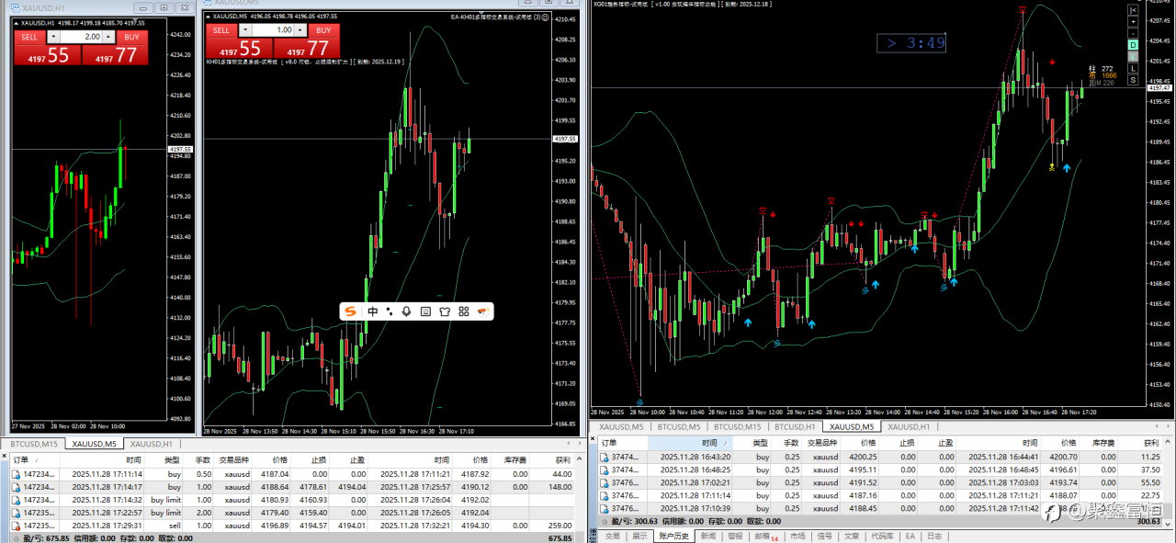Click the > 3:49 countdown timer label
Image resolution: width=1176 pixels, height=543 pixels.
[x=910, y=42]
